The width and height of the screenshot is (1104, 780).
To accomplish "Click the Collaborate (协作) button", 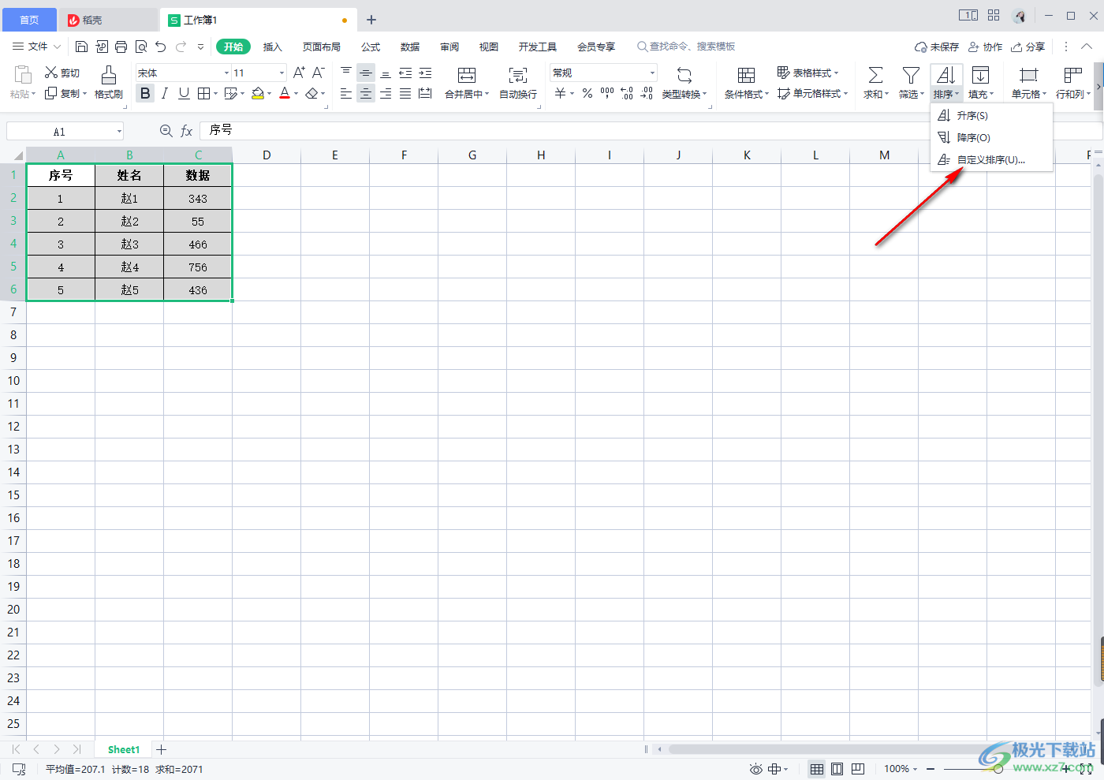I will tap(986, 47).
